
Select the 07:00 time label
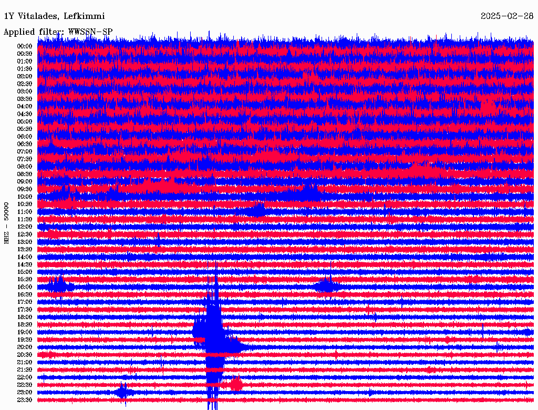pos(25,151)
